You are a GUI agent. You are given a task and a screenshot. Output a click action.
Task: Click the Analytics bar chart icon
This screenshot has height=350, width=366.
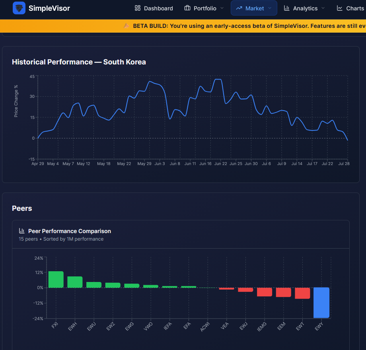[x=287, y=8]
